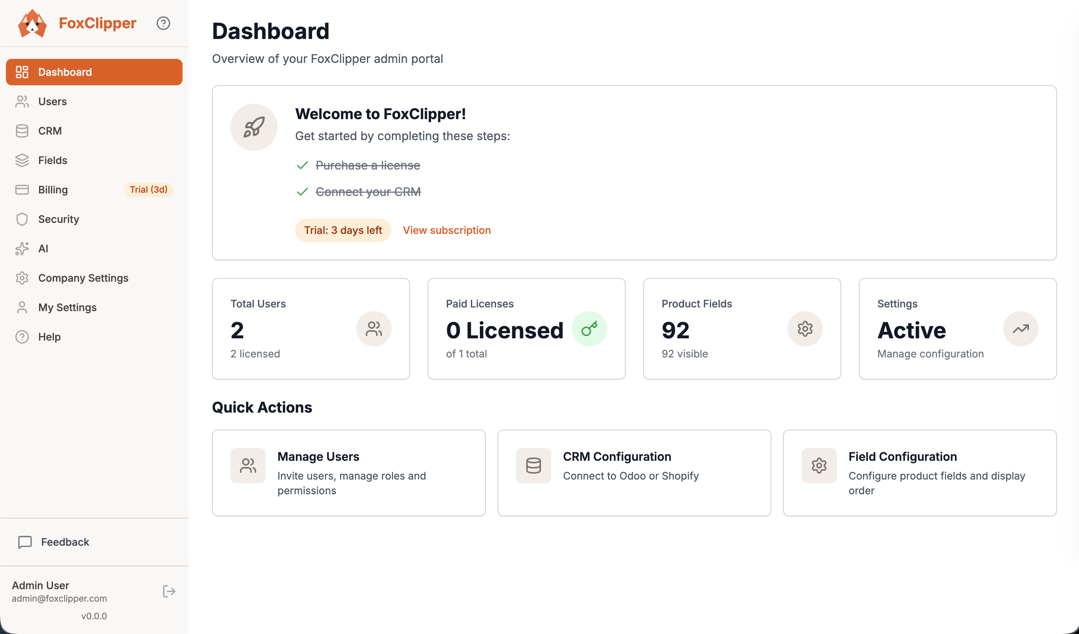Click the FoxClipper fox logo
This screenshot has height=634, width=1079.
32,24
